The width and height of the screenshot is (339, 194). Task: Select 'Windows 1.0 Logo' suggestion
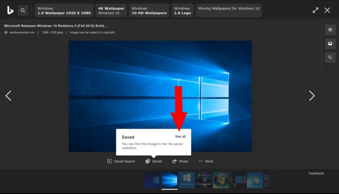pyautogui.click(x=182, y=10)
